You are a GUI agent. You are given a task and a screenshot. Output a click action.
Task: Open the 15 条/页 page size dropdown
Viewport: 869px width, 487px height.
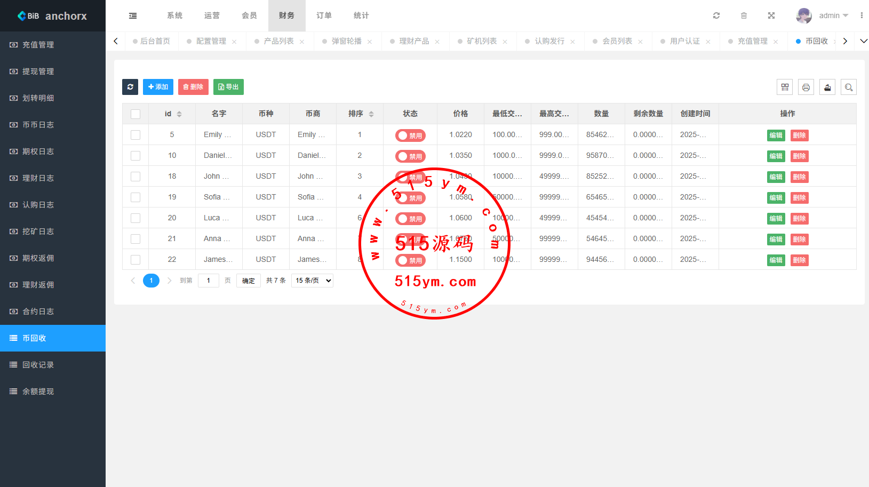point(312,281)
